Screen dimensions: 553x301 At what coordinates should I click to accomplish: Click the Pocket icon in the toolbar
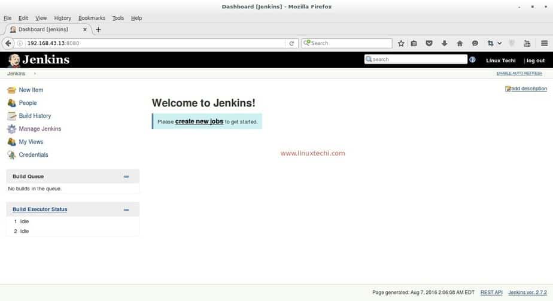429,43
